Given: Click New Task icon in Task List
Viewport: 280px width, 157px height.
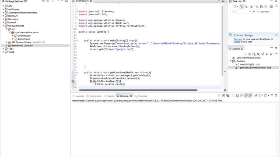Looking at the screenshot, I should click(235, 7).
